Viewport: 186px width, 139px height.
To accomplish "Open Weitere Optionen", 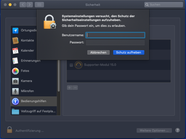I will [154, 130].
